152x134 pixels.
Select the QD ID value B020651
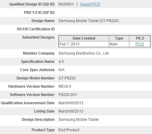coord(66,4)
